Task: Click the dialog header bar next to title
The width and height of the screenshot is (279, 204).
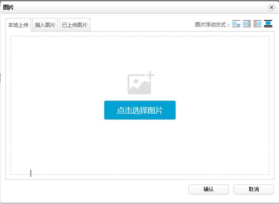Action: (x=139, y=7)
